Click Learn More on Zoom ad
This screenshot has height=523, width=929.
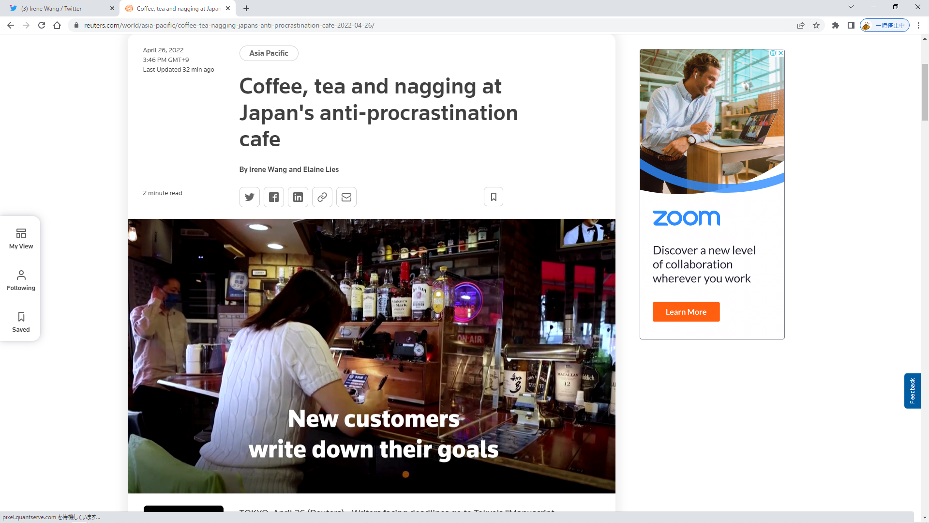click(686, 312)
